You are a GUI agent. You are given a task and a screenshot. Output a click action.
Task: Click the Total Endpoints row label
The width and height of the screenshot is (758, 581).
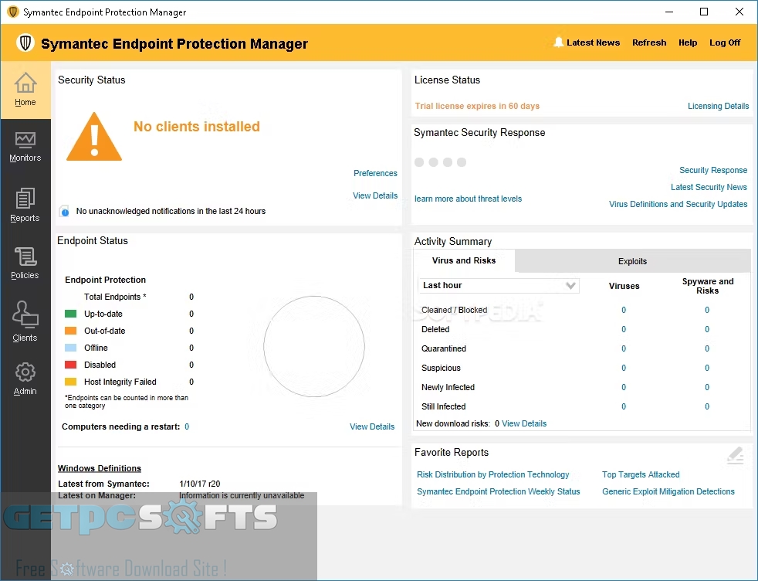tap(115, 297)
